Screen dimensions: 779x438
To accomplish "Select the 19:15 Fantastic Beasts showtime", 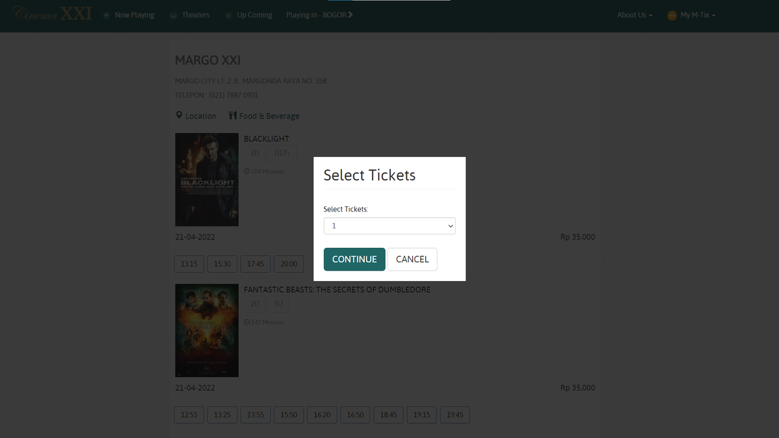I will click(x=422, y=415).
